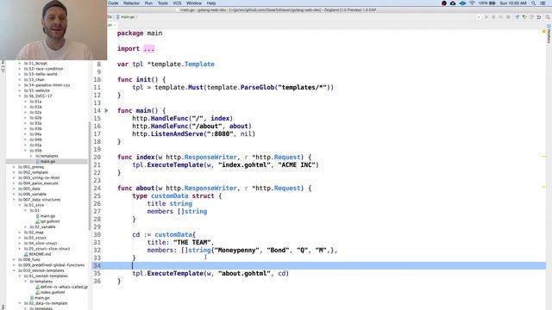
Task: Click the Debug button in the main toolbar
Action: 493,17
